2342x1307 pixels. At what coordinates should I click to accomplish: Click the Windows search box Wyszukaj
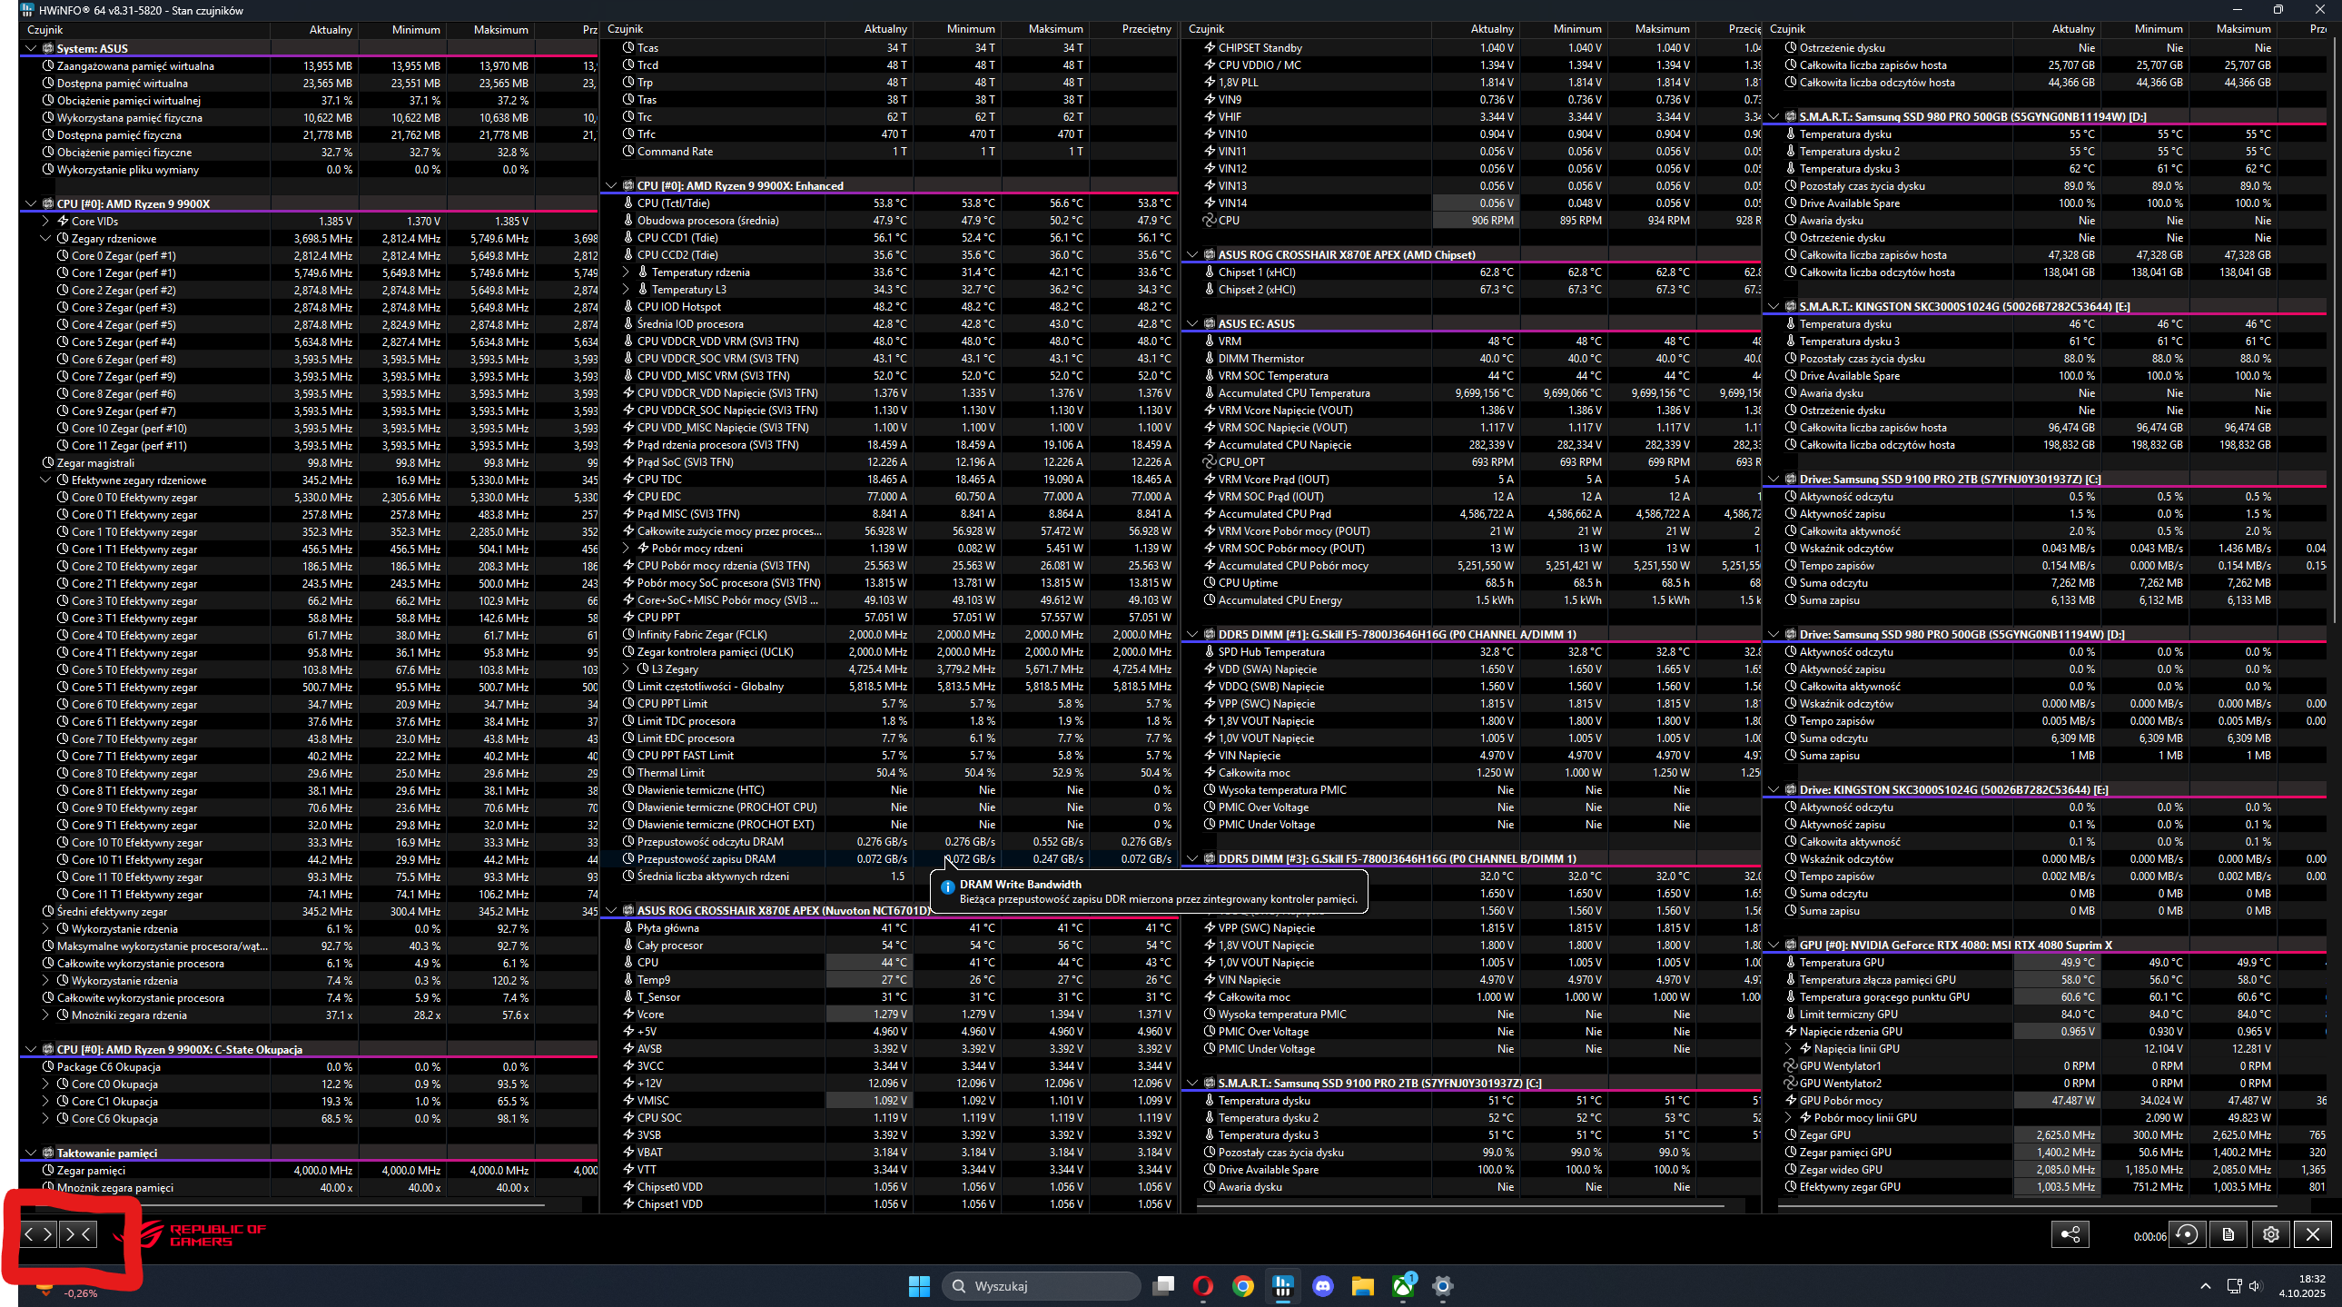click(1041, 1285)
